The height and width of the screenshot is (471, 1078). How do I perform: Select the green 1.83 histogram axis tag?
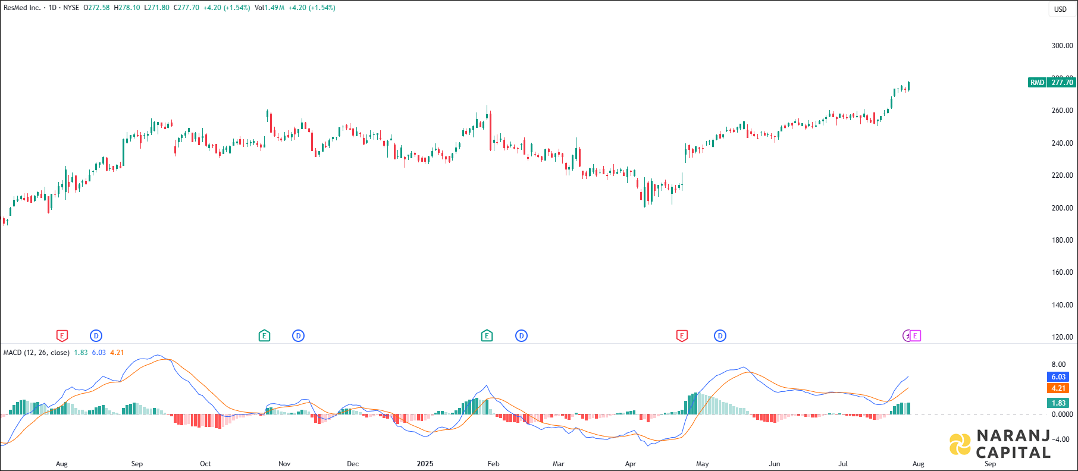click(x=1058, y=403)
